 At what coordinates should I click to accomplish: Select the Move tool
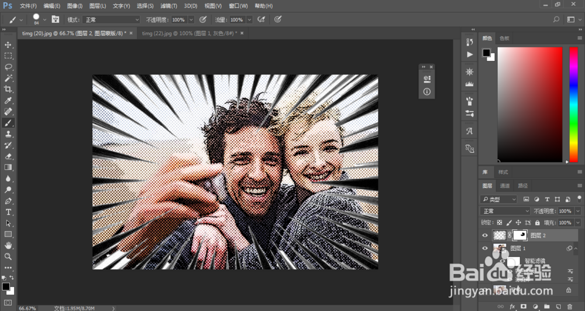pos(8,45)
